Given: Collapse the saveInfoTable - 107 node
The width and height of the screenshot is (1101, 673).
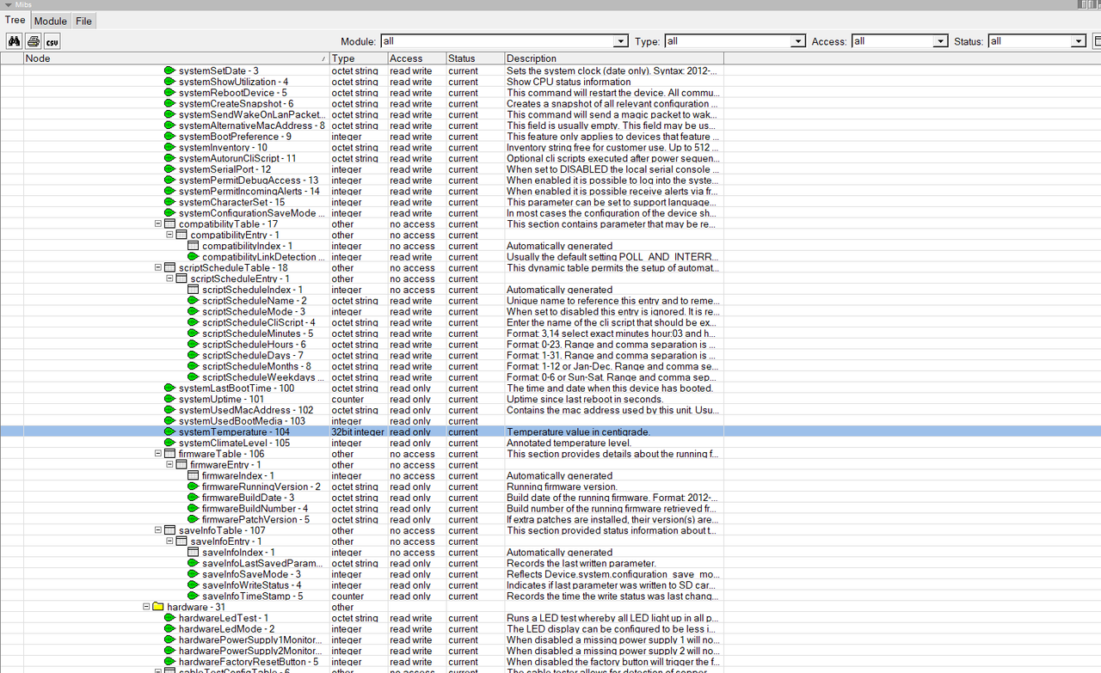Looking at the screenshot, I should [x=158, y=530].
